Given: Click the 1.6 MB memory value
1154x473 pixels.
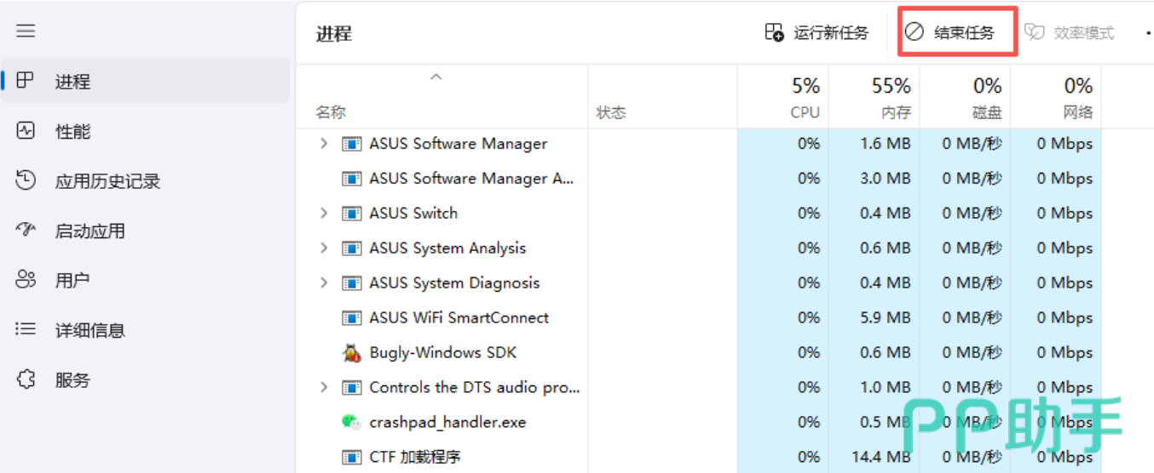Looking at the screenshot, I should [x=886, y=144].
